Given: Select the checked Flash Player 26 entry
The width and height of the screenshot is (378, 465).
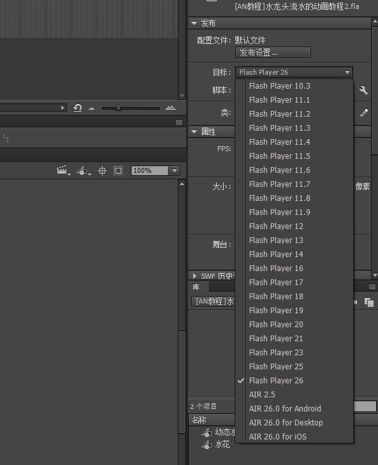Looking at the screenshot, I should (300, 380).
